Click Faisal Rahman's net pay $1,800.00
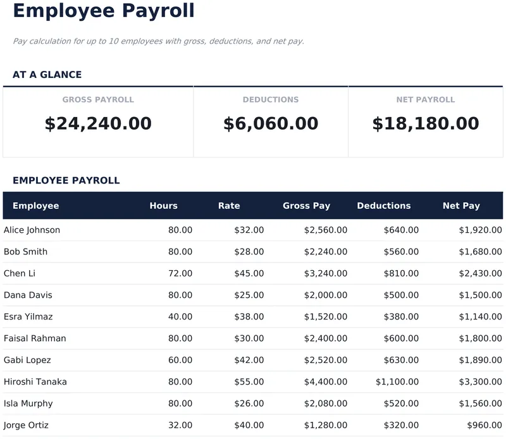 click(x=481, y=338)
